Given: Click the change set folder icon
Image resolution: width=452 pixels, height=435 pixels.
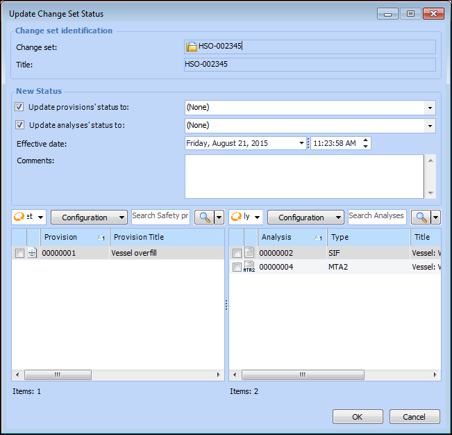Looking at the screenshot, I should 192,47.
